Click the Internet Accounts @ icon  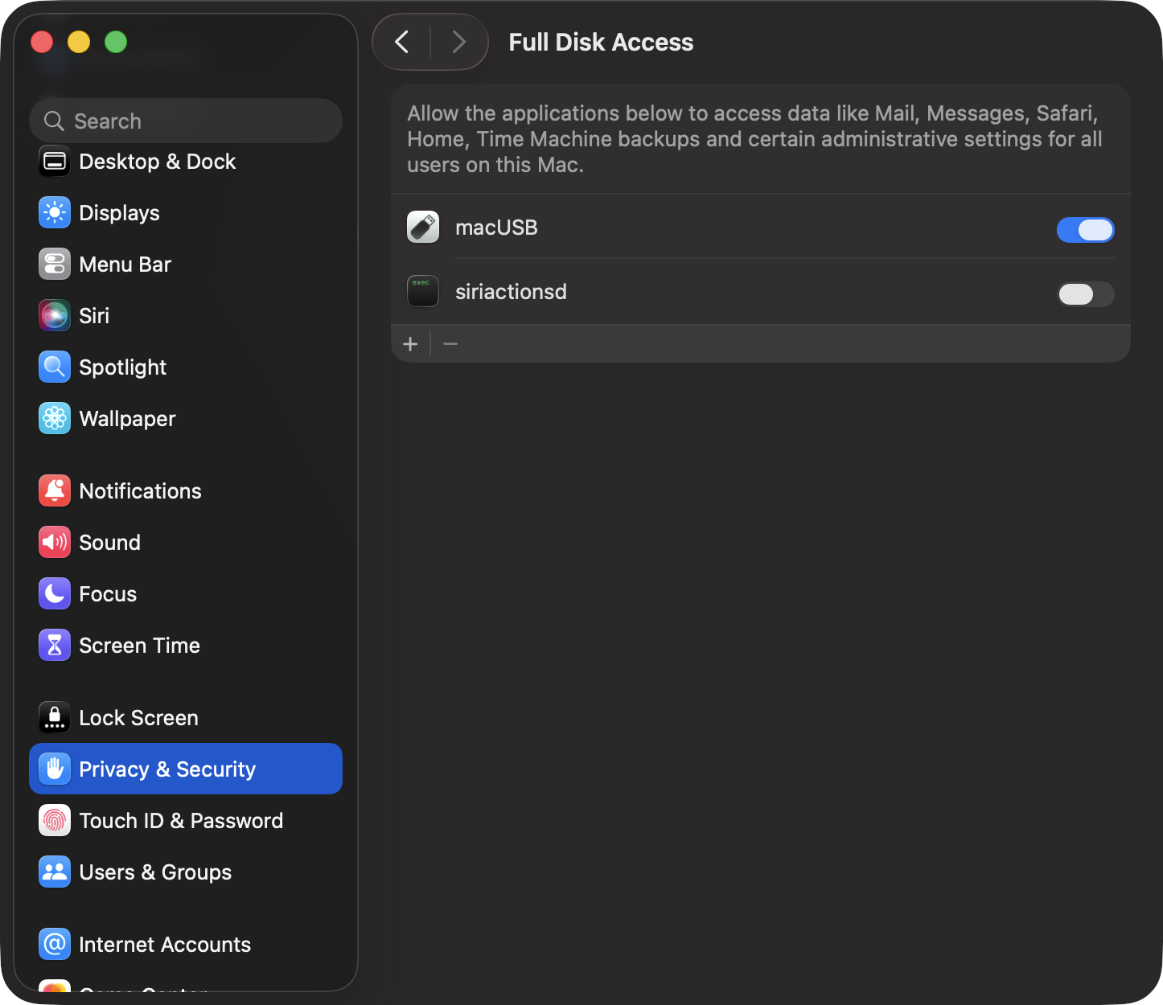click(x=55, y=945)
